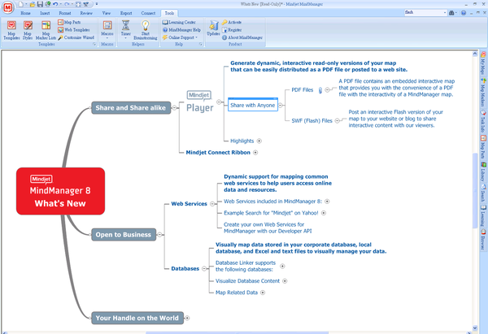Switch to the Connect ribbon tab

click(x=148, y=13)
